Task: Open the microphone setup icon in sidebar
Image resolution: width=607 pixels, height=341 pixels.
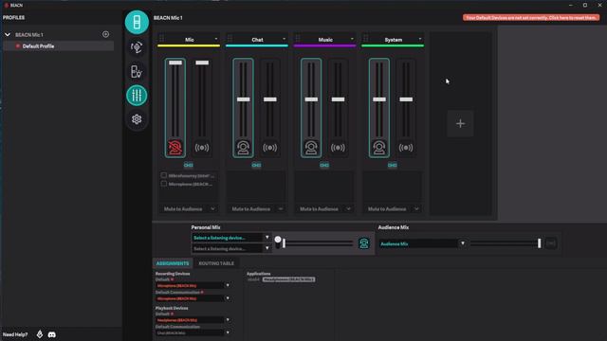Action: 137,47
